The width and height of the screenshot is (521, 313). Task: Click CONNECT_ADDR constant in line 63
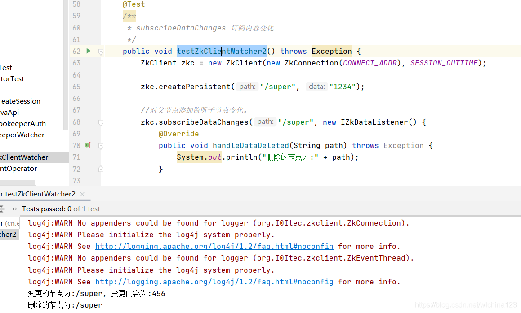pos(370,63)
